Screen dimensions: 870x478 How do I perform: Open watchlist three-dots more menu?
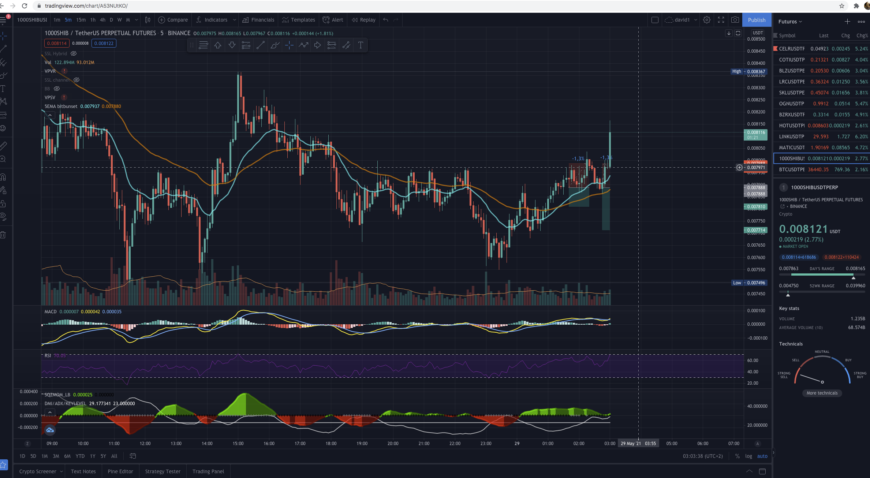pyautogui.click(x=861, y=22)
